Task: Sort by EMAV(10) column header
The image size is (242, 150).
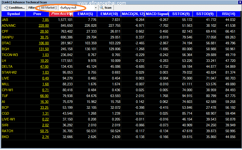Action: pyautogui.click(x=109, y=14)
